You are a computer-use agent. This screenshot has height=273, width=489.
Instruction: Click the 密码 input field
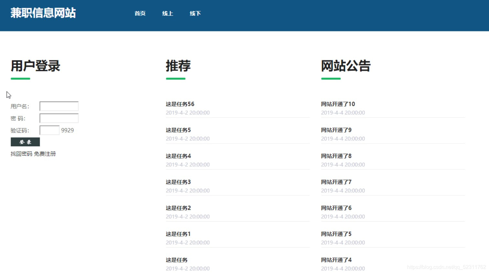pyautogui.click(x=59, y=118)
